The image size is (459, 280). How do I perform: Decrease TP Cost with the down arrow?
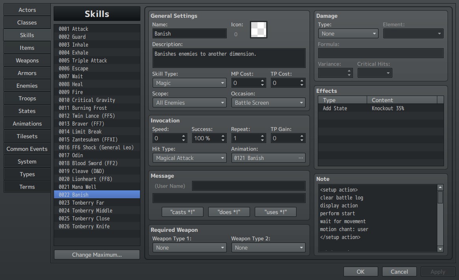(302, 85)
